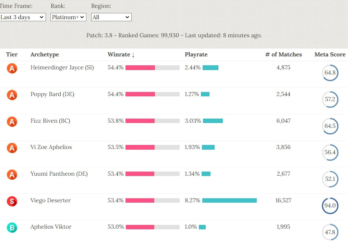This screenshot has width=348, height=243.
Task: Click the A tier icon for Vi Zoe Aphelios
Action: 12,148
